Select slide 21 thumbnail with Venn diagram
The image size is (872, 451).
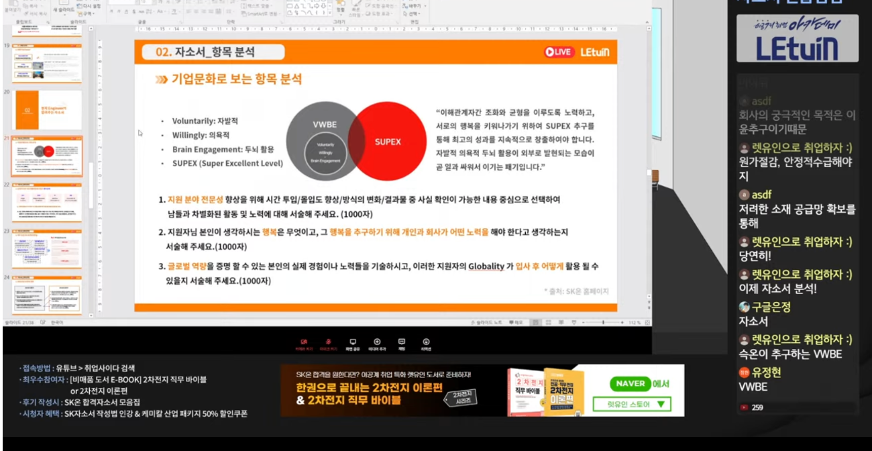point(48,156)
